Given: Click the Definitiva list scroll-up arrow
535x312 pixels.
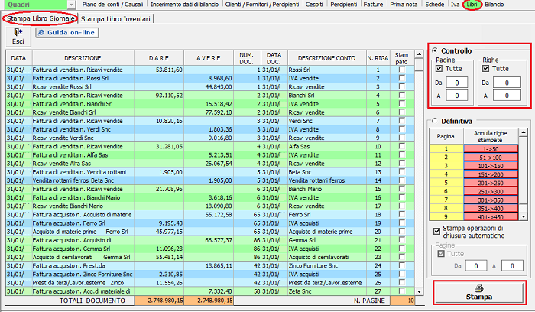Looking at the screenshot, I should tap(524, 132).
